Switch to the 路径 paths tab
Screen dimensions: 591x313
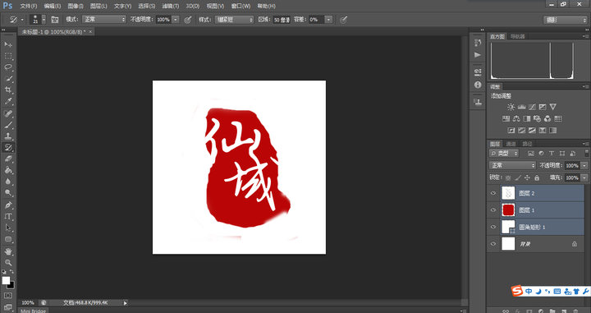(x=527, y=144)
